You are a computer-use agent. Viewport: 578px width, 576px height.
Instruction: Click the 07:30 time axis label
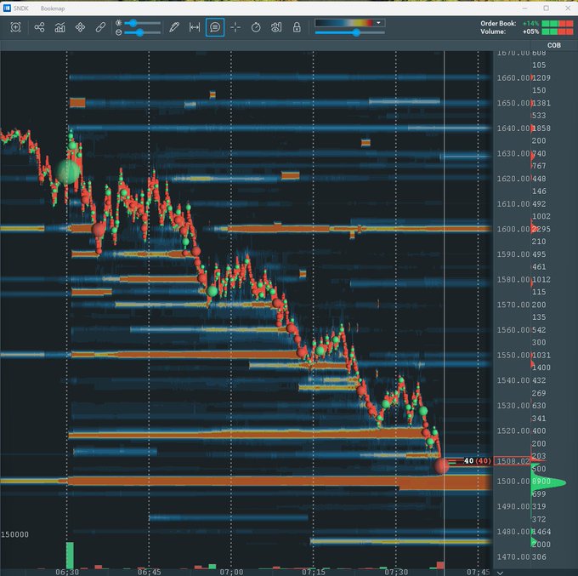coord(396,572)
